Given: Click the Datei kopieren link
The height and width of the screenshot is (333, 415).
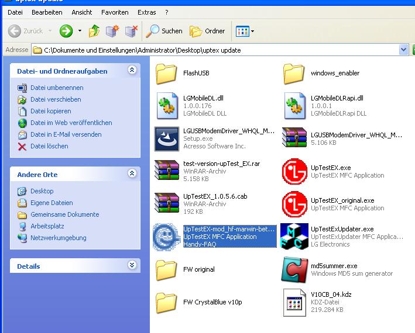Looking at the screenshot, I should 51,111.
